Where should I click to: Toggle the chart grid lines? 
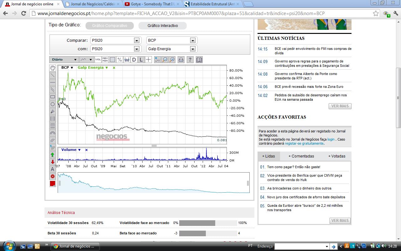click(112, 60)
